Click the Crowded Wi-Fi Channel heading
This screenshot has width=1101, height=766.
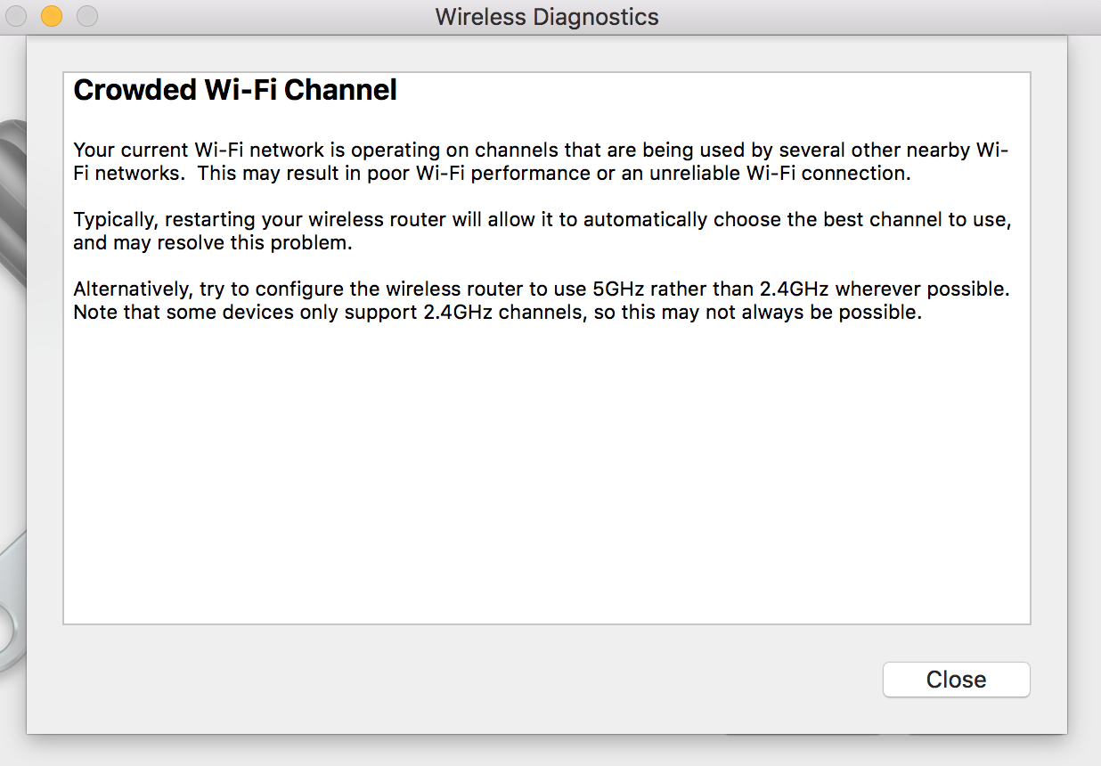coord(235,90)
